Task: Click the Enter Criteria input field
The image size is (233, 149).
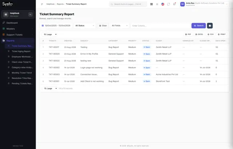Action: (x=160, y=26)
